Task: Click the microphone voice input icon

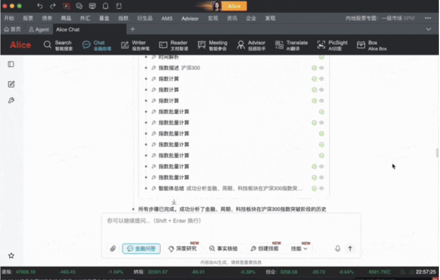Action: tap(338, 248)
